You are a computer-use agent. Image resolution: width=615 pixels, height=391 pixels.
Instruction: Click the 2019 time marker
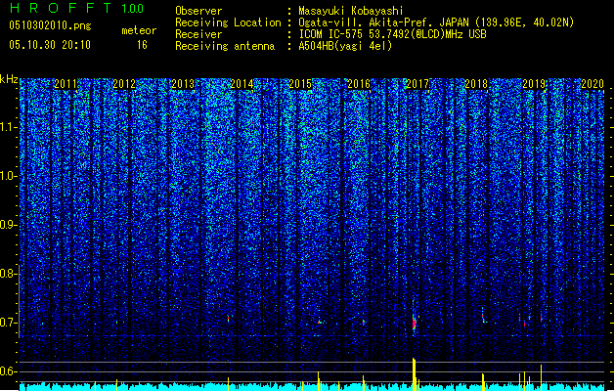pyautogui.click(x=534, y=84)
